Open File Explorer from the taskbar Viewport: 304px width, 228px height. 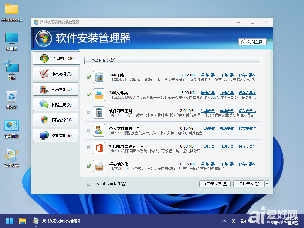[x=23, y=221]
